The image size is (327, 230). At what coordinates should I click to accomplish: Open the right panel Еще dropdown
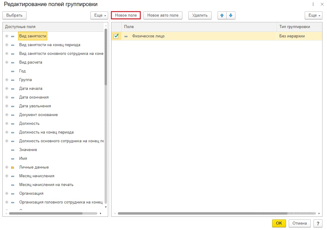point(313,15)
